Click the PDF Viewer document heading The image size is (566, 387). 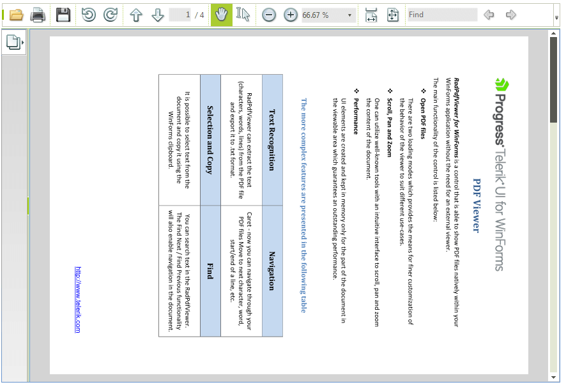coord(477,206)
